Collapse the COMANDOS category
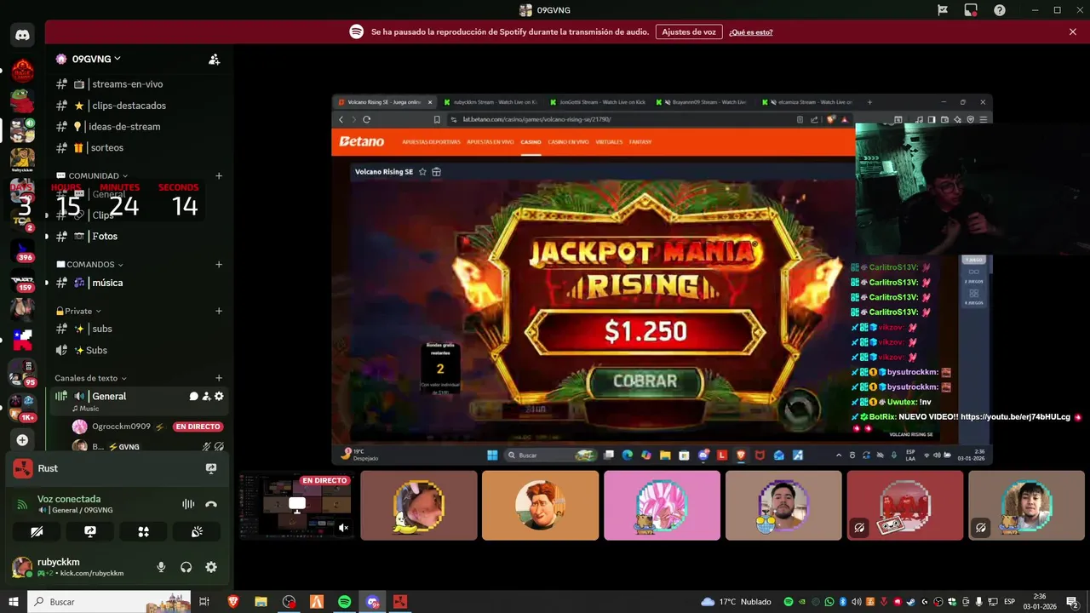The image size is (1090, 613). click(90, 265)
